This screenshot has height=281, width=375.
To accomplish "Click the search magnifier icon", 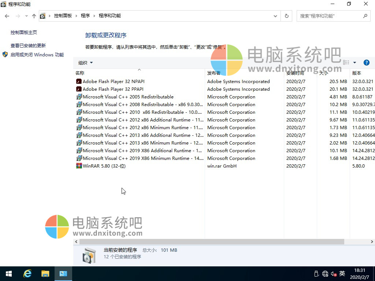I will click(x=365, y=16).
